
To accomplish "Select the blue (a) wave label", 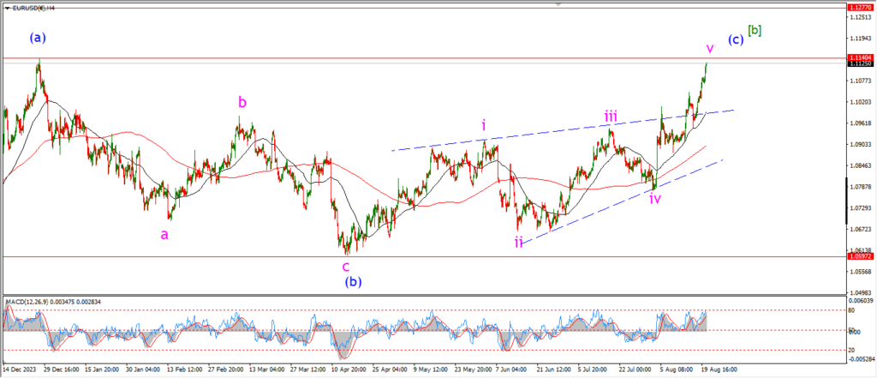I will coord(36,38).
